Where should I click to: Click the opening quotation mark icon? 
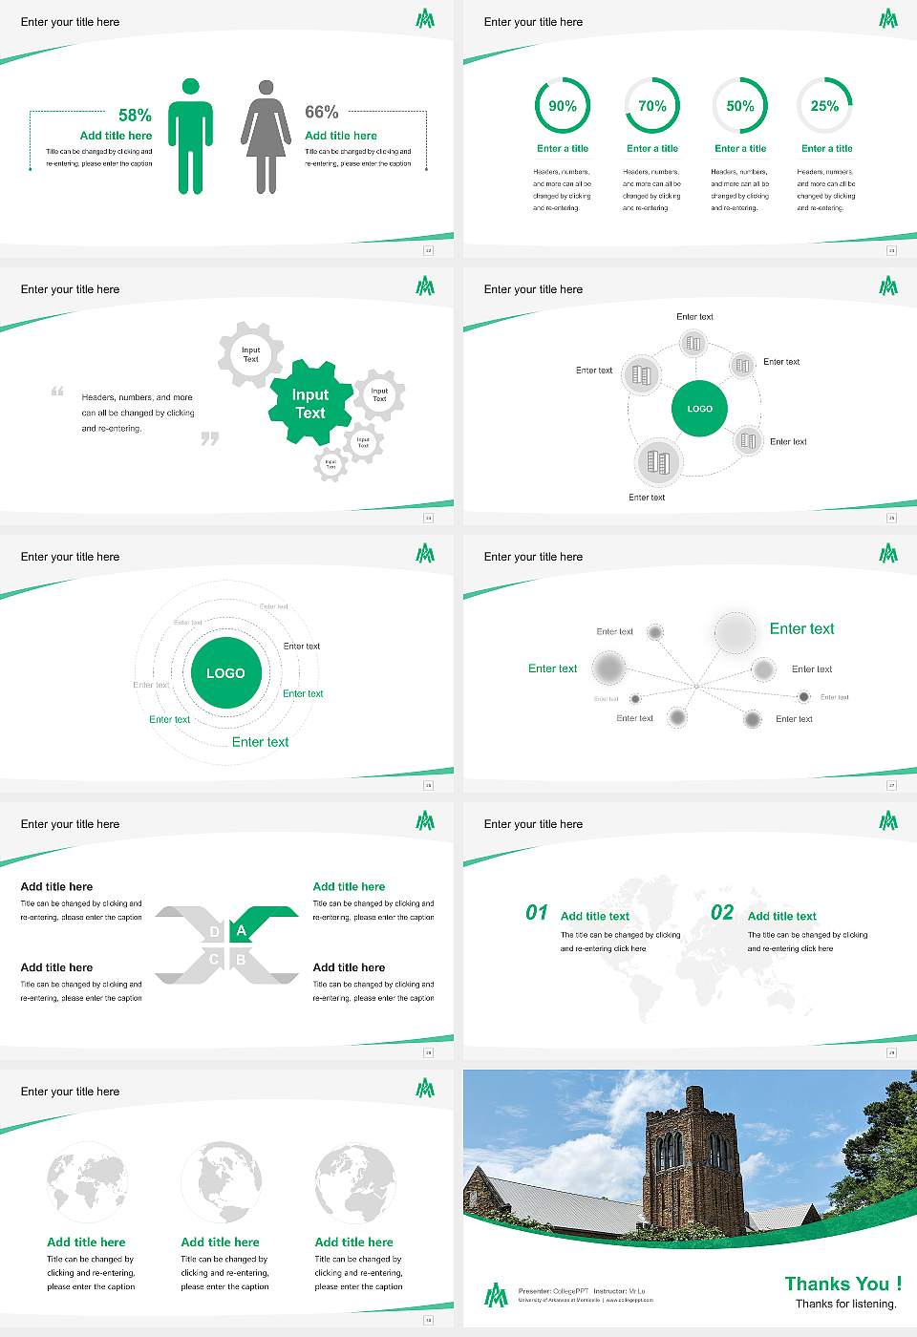coord(57,391)
